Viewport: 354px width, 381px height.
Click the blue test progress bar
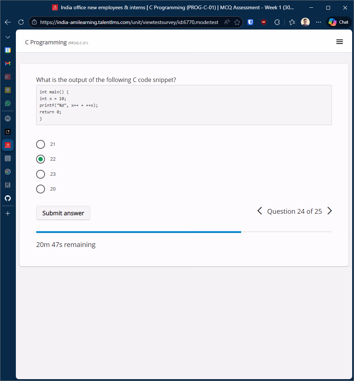tap(138, 232)
